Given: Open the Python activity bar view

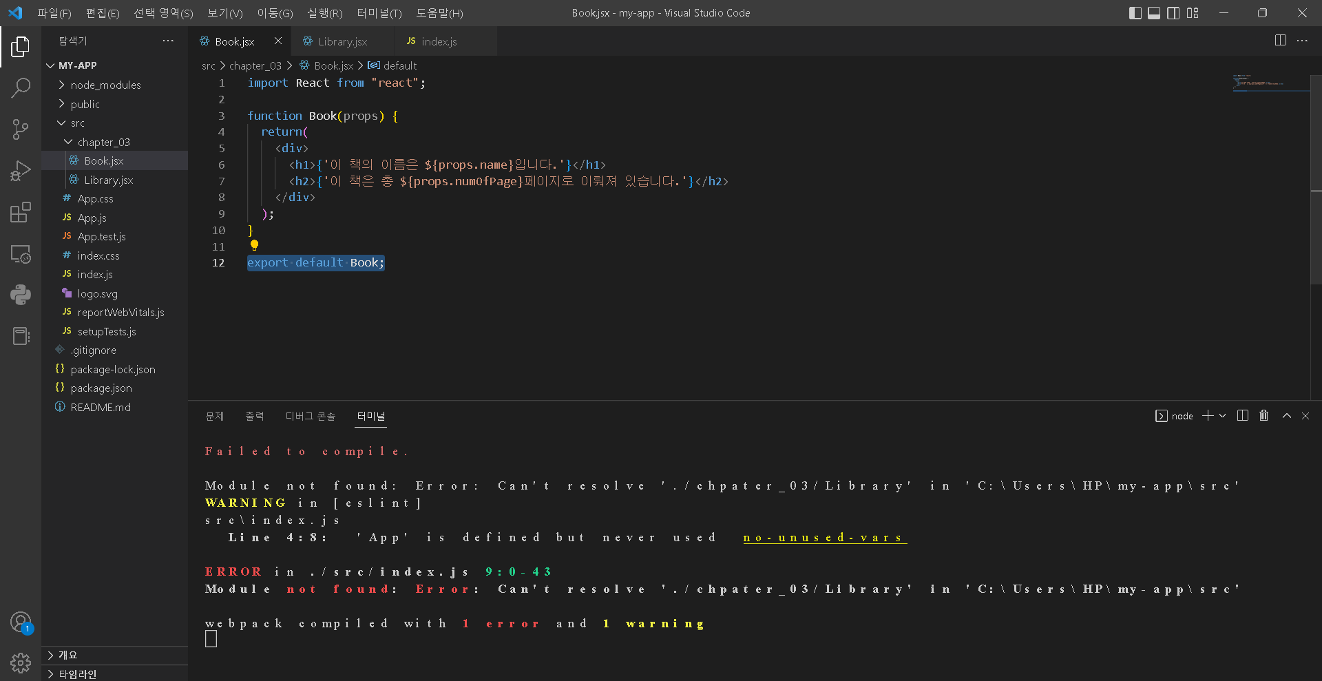Looking at the screenshot, I should pos(21,295).
